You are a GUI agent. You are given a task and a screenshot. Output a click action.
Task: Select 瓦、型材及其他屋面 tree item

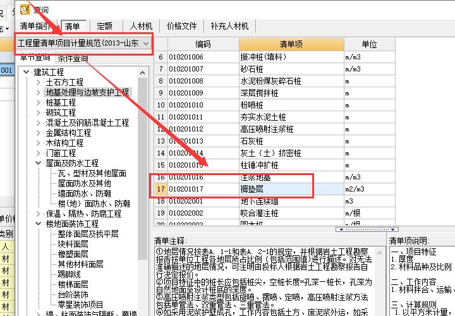pos(92,174)
